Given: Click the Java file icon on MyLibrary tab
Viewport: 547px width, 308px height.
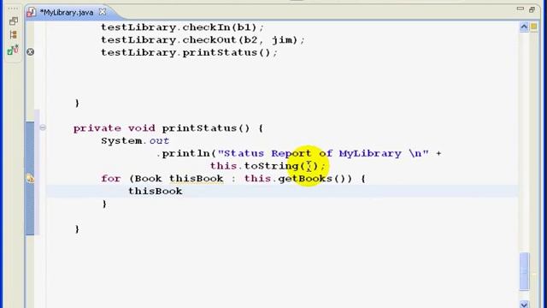Looking at the screenshot, I should [x=32, y=12].
